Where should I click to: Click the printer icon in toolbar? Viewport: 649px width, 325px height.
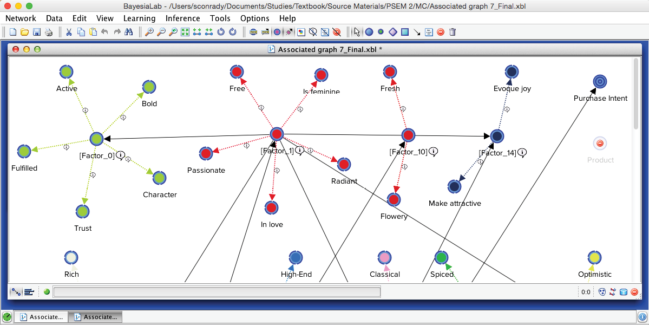click(49, 32)
